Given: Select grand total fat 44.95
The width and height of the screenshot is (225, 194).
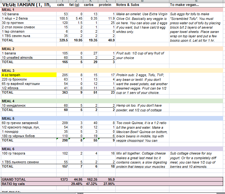Looking at the screenshot, I should point(76,179).
